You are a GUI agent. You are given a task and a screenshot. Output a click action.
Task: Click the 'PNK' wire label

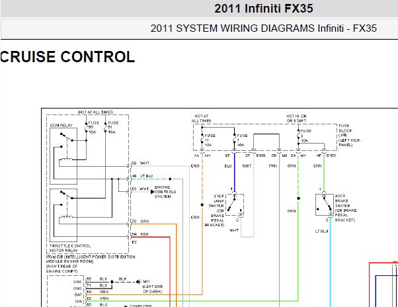click(x=273, y=166)
